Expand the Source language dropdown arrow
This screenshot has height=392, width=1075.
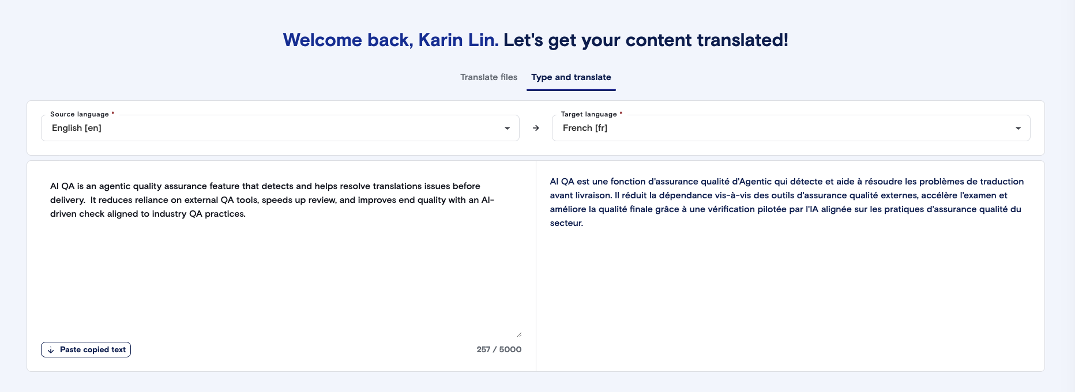[507, 129]
